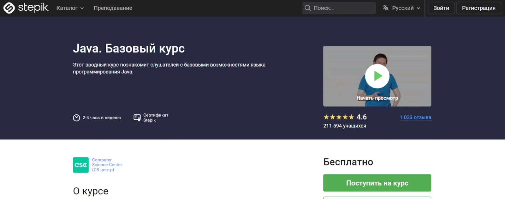The image size is (505, 199).
Task: Play the course intro video
Action: (x=377, y=76)
